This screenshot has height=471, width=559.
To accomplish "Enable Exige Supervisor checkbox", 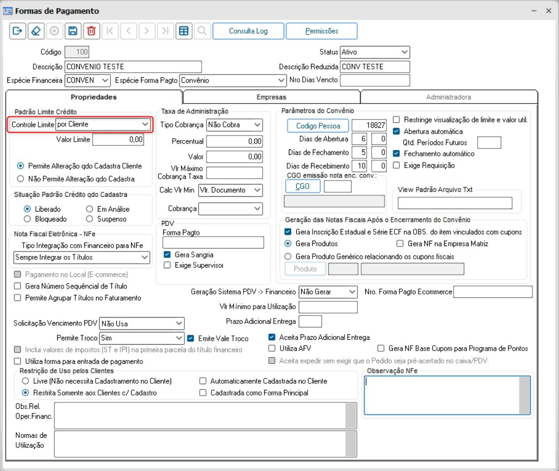I will coord(167,265).
